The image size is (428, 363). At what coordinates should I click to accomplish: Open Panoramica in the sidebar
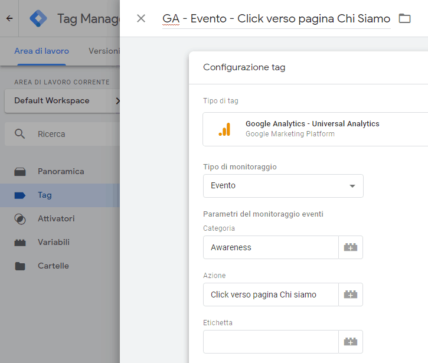coord(60,171)
